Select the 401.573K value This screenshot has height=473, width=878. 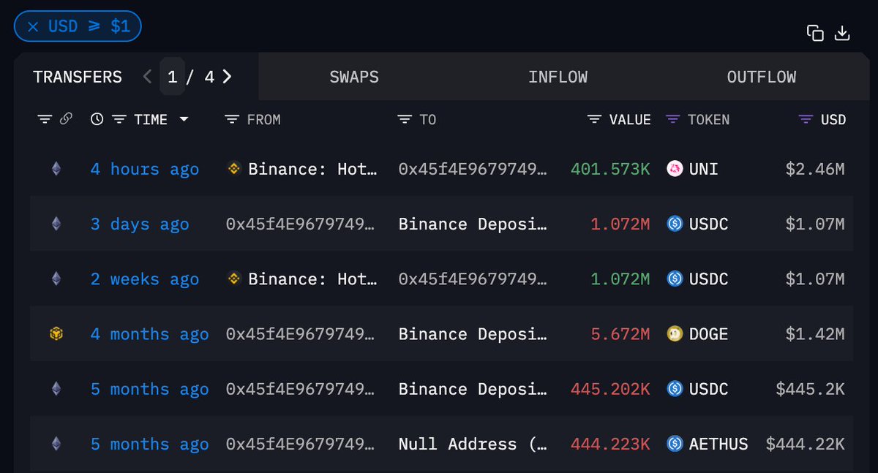tap(610, 170)
